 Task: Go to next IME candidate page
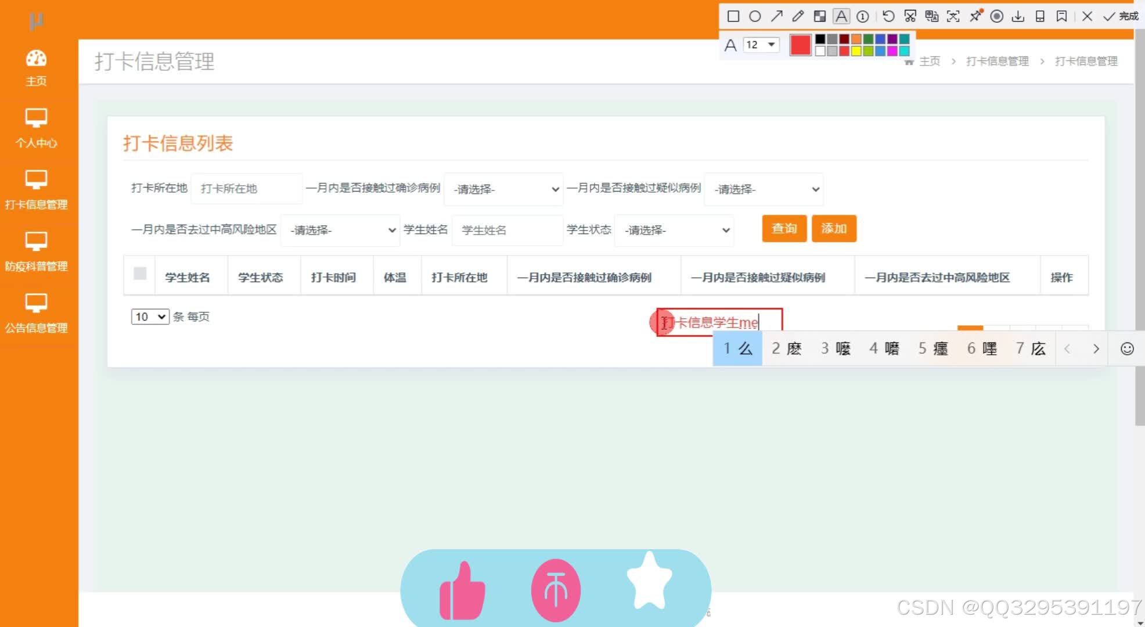[1096, 349]
